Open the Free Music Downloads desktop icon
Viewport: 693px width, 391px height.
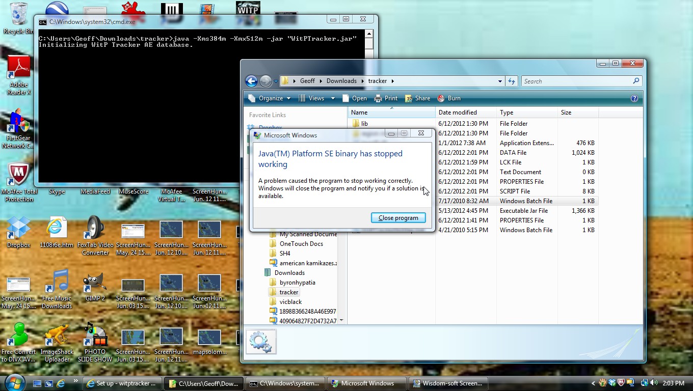(57, 289)
